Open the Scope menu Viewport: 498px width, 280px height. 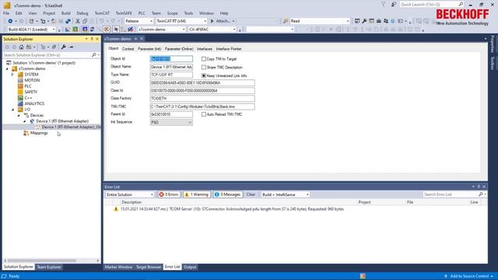[173, 13]
